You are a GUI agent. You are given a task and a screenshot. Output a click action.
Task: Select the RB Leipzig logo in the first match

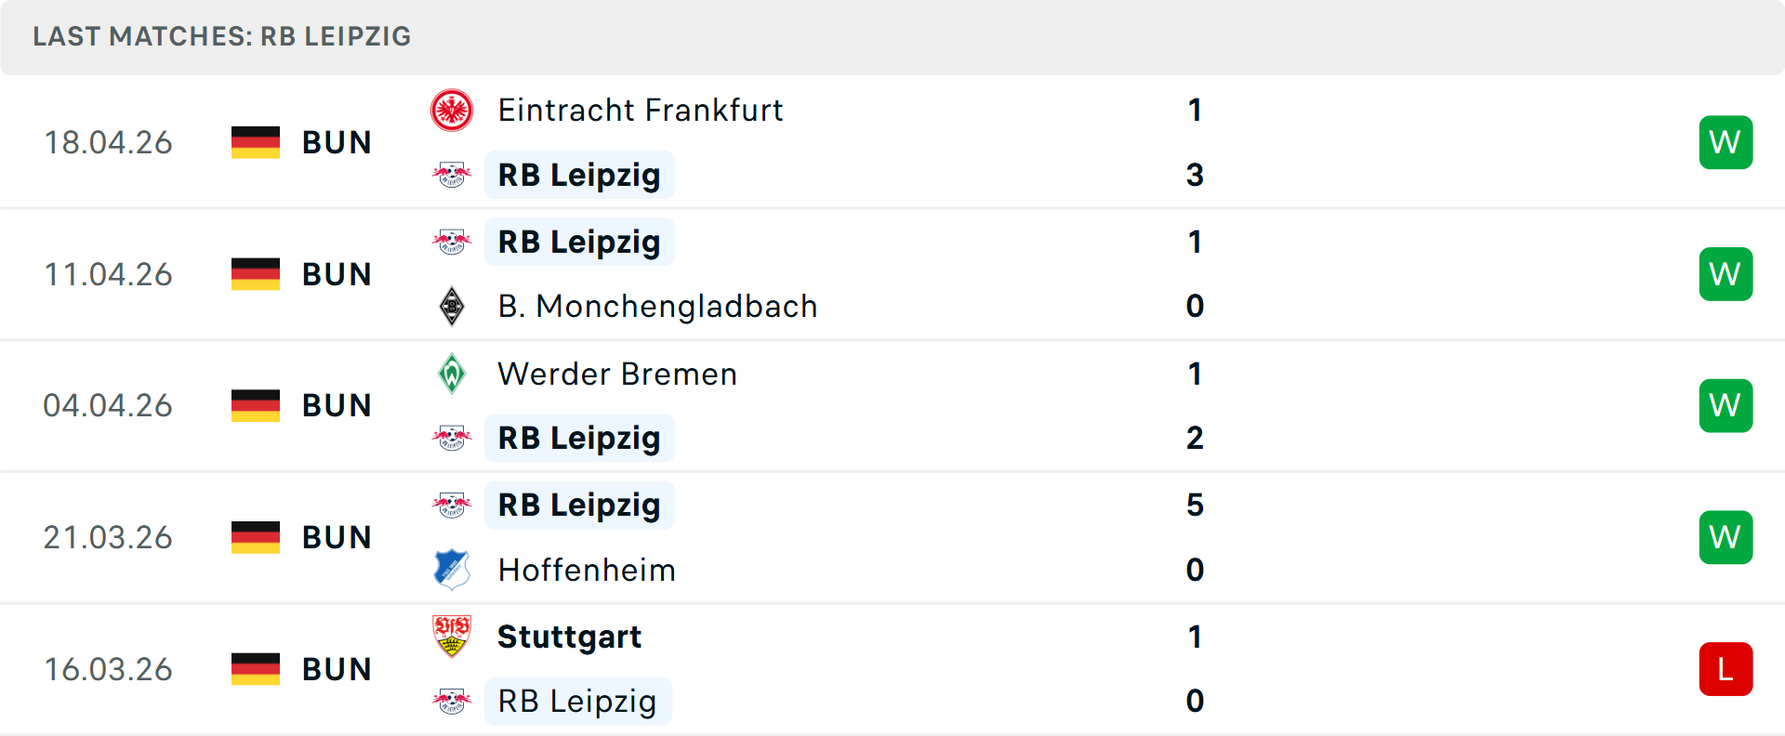click(x=453, y=174)
